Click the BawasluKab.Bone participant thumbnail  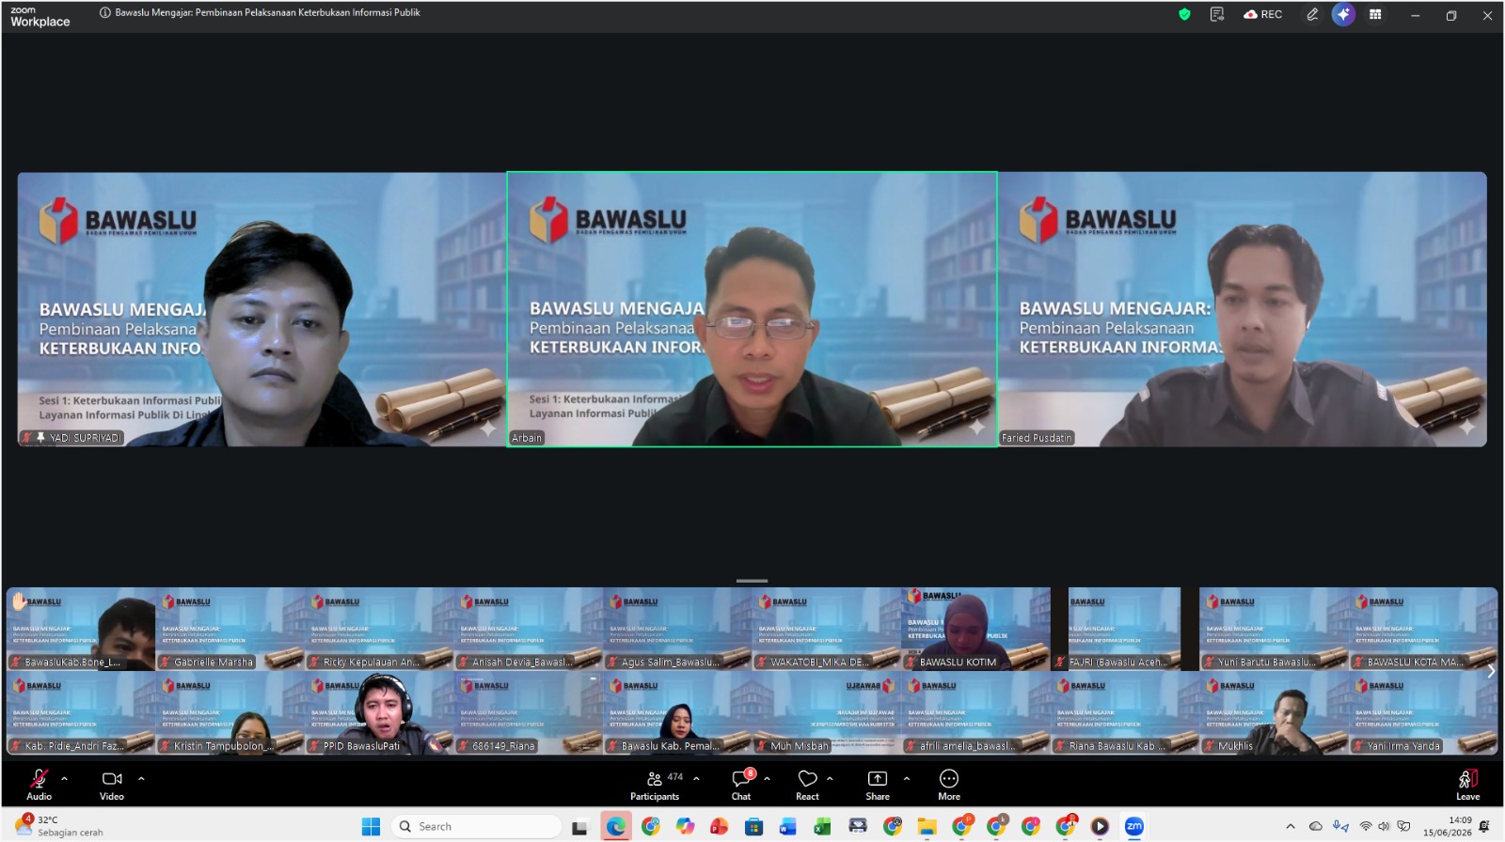pos(81,629)
